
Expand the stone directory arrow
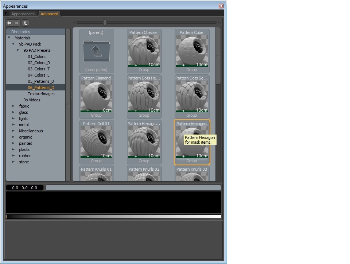click(13, 162)
